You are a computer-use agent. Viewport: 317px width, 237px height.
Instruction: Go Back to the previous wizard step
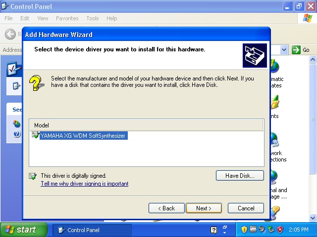point(166,208)
